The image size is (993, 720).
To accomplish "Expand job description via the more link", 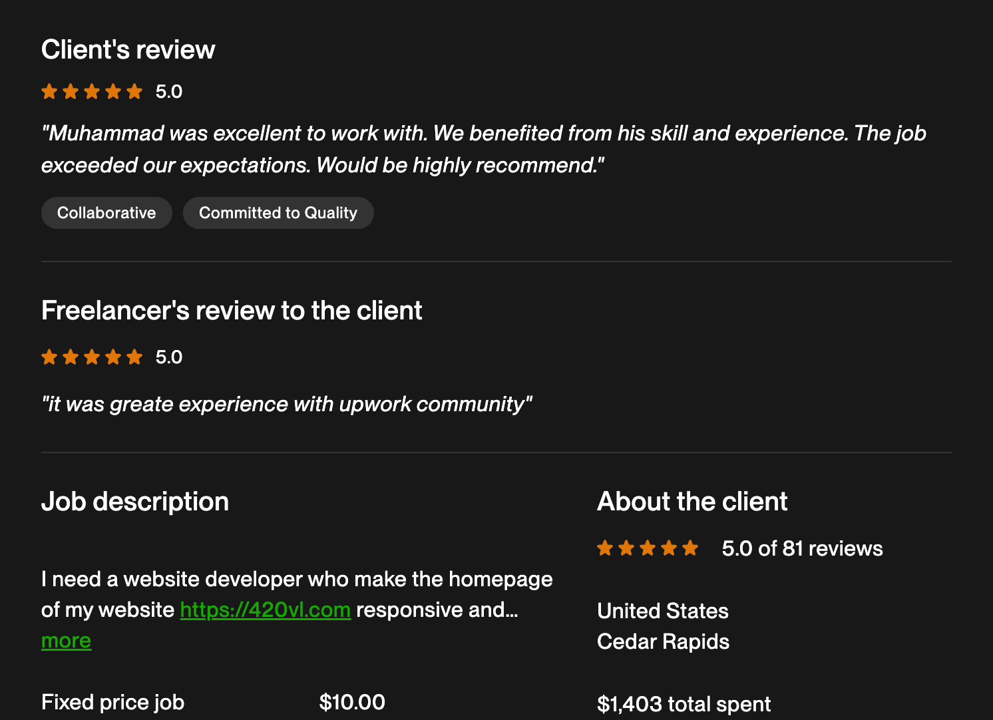I will coord(66,641).
